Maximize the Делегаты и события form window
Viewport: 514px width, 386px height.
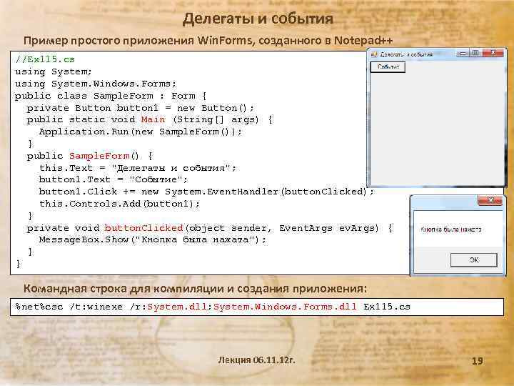click(475, 53)
